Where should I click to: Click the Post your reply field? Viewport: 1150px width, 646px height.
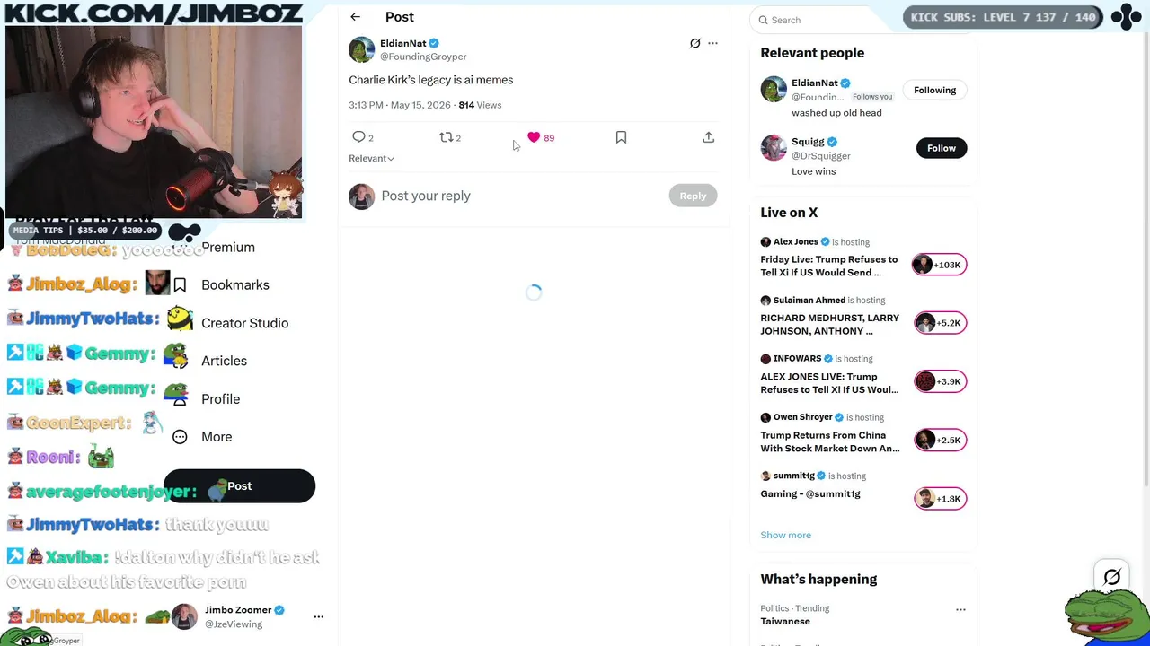(521, 196)
